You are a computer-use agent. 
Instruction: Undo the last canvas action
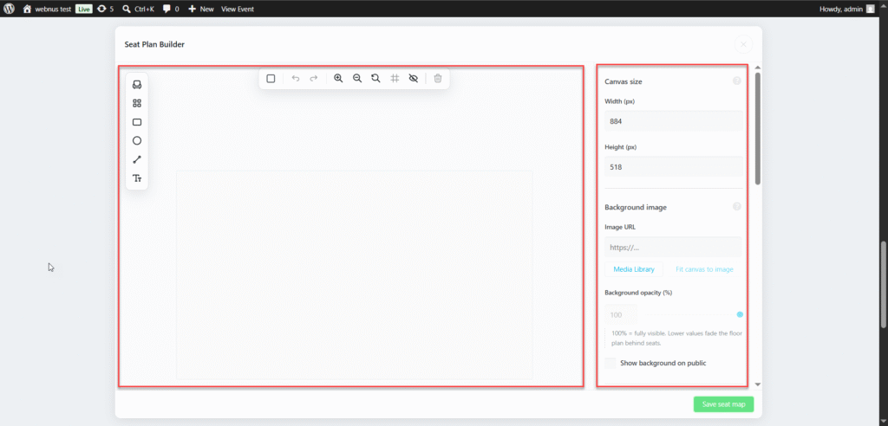(x=295, y=79)
